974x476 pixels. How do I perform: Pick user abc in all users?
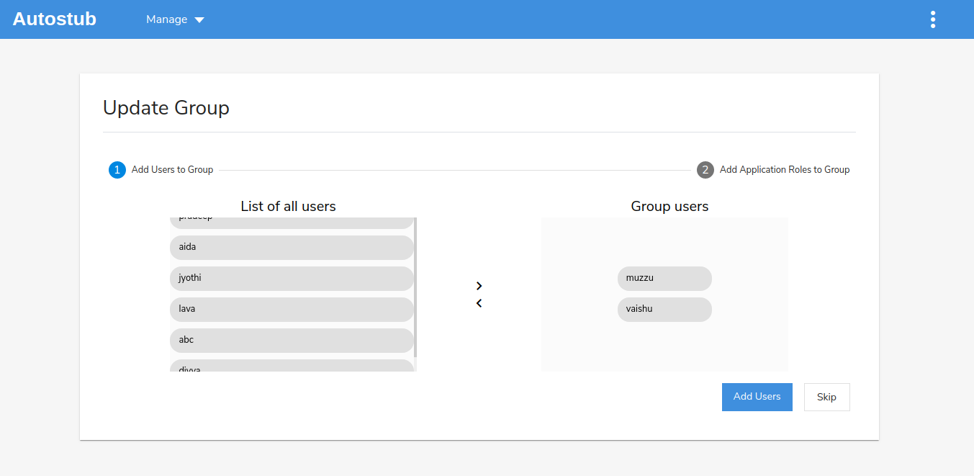(292, 340)
